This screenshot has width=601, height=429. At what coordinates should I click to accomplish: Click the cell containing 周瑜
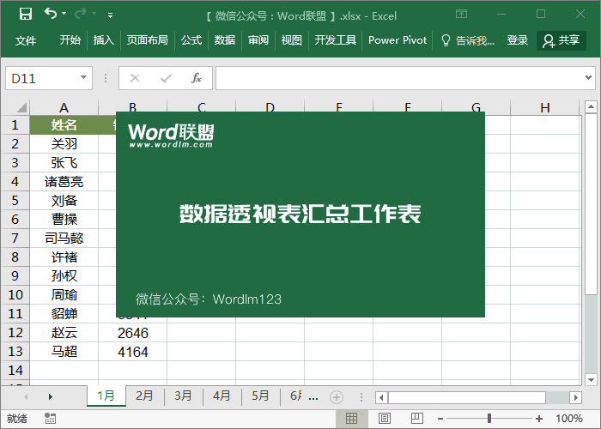tap(64, 294)
